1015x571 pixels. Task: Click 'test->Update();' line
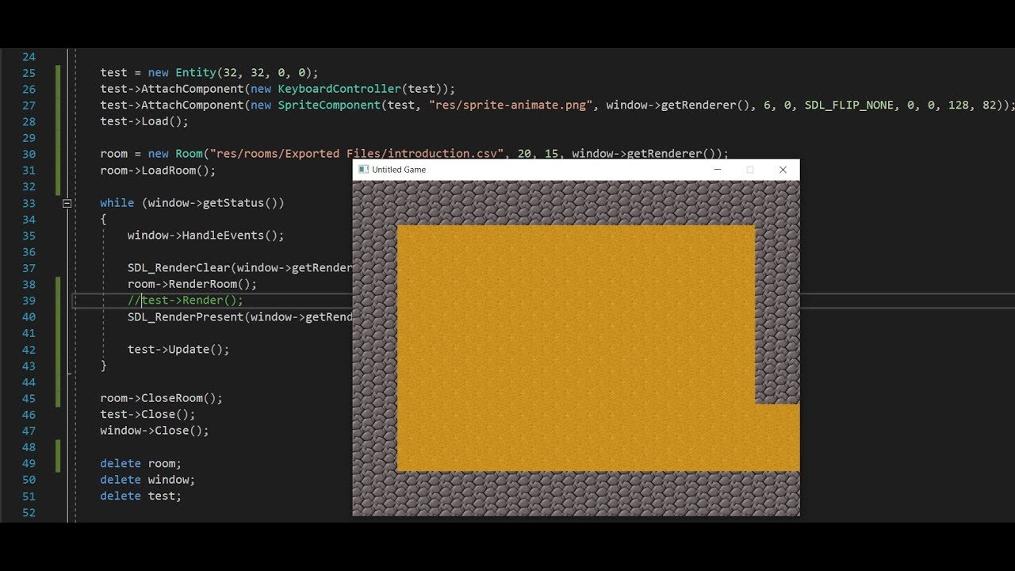coord(178,350)
